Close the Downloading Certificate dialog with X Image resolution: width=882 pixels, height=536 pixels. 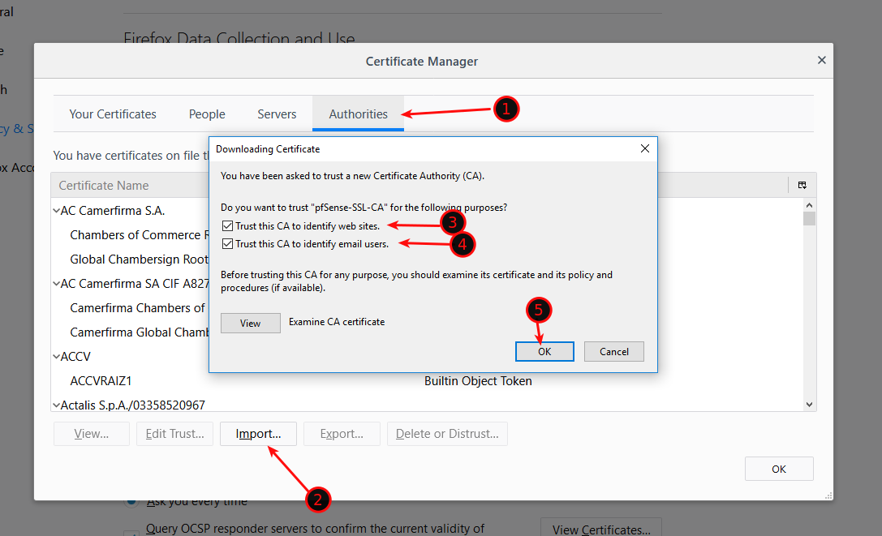coord(645,149)
